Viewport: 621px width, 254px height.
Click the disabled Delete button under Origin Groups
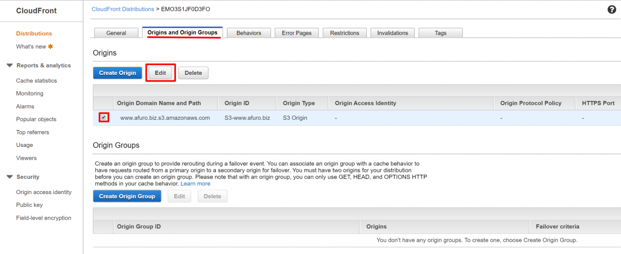[x=213, y=196]
